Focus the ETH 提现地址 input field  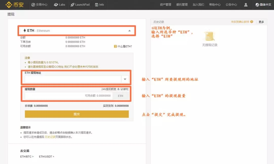[x=73, y=79]
